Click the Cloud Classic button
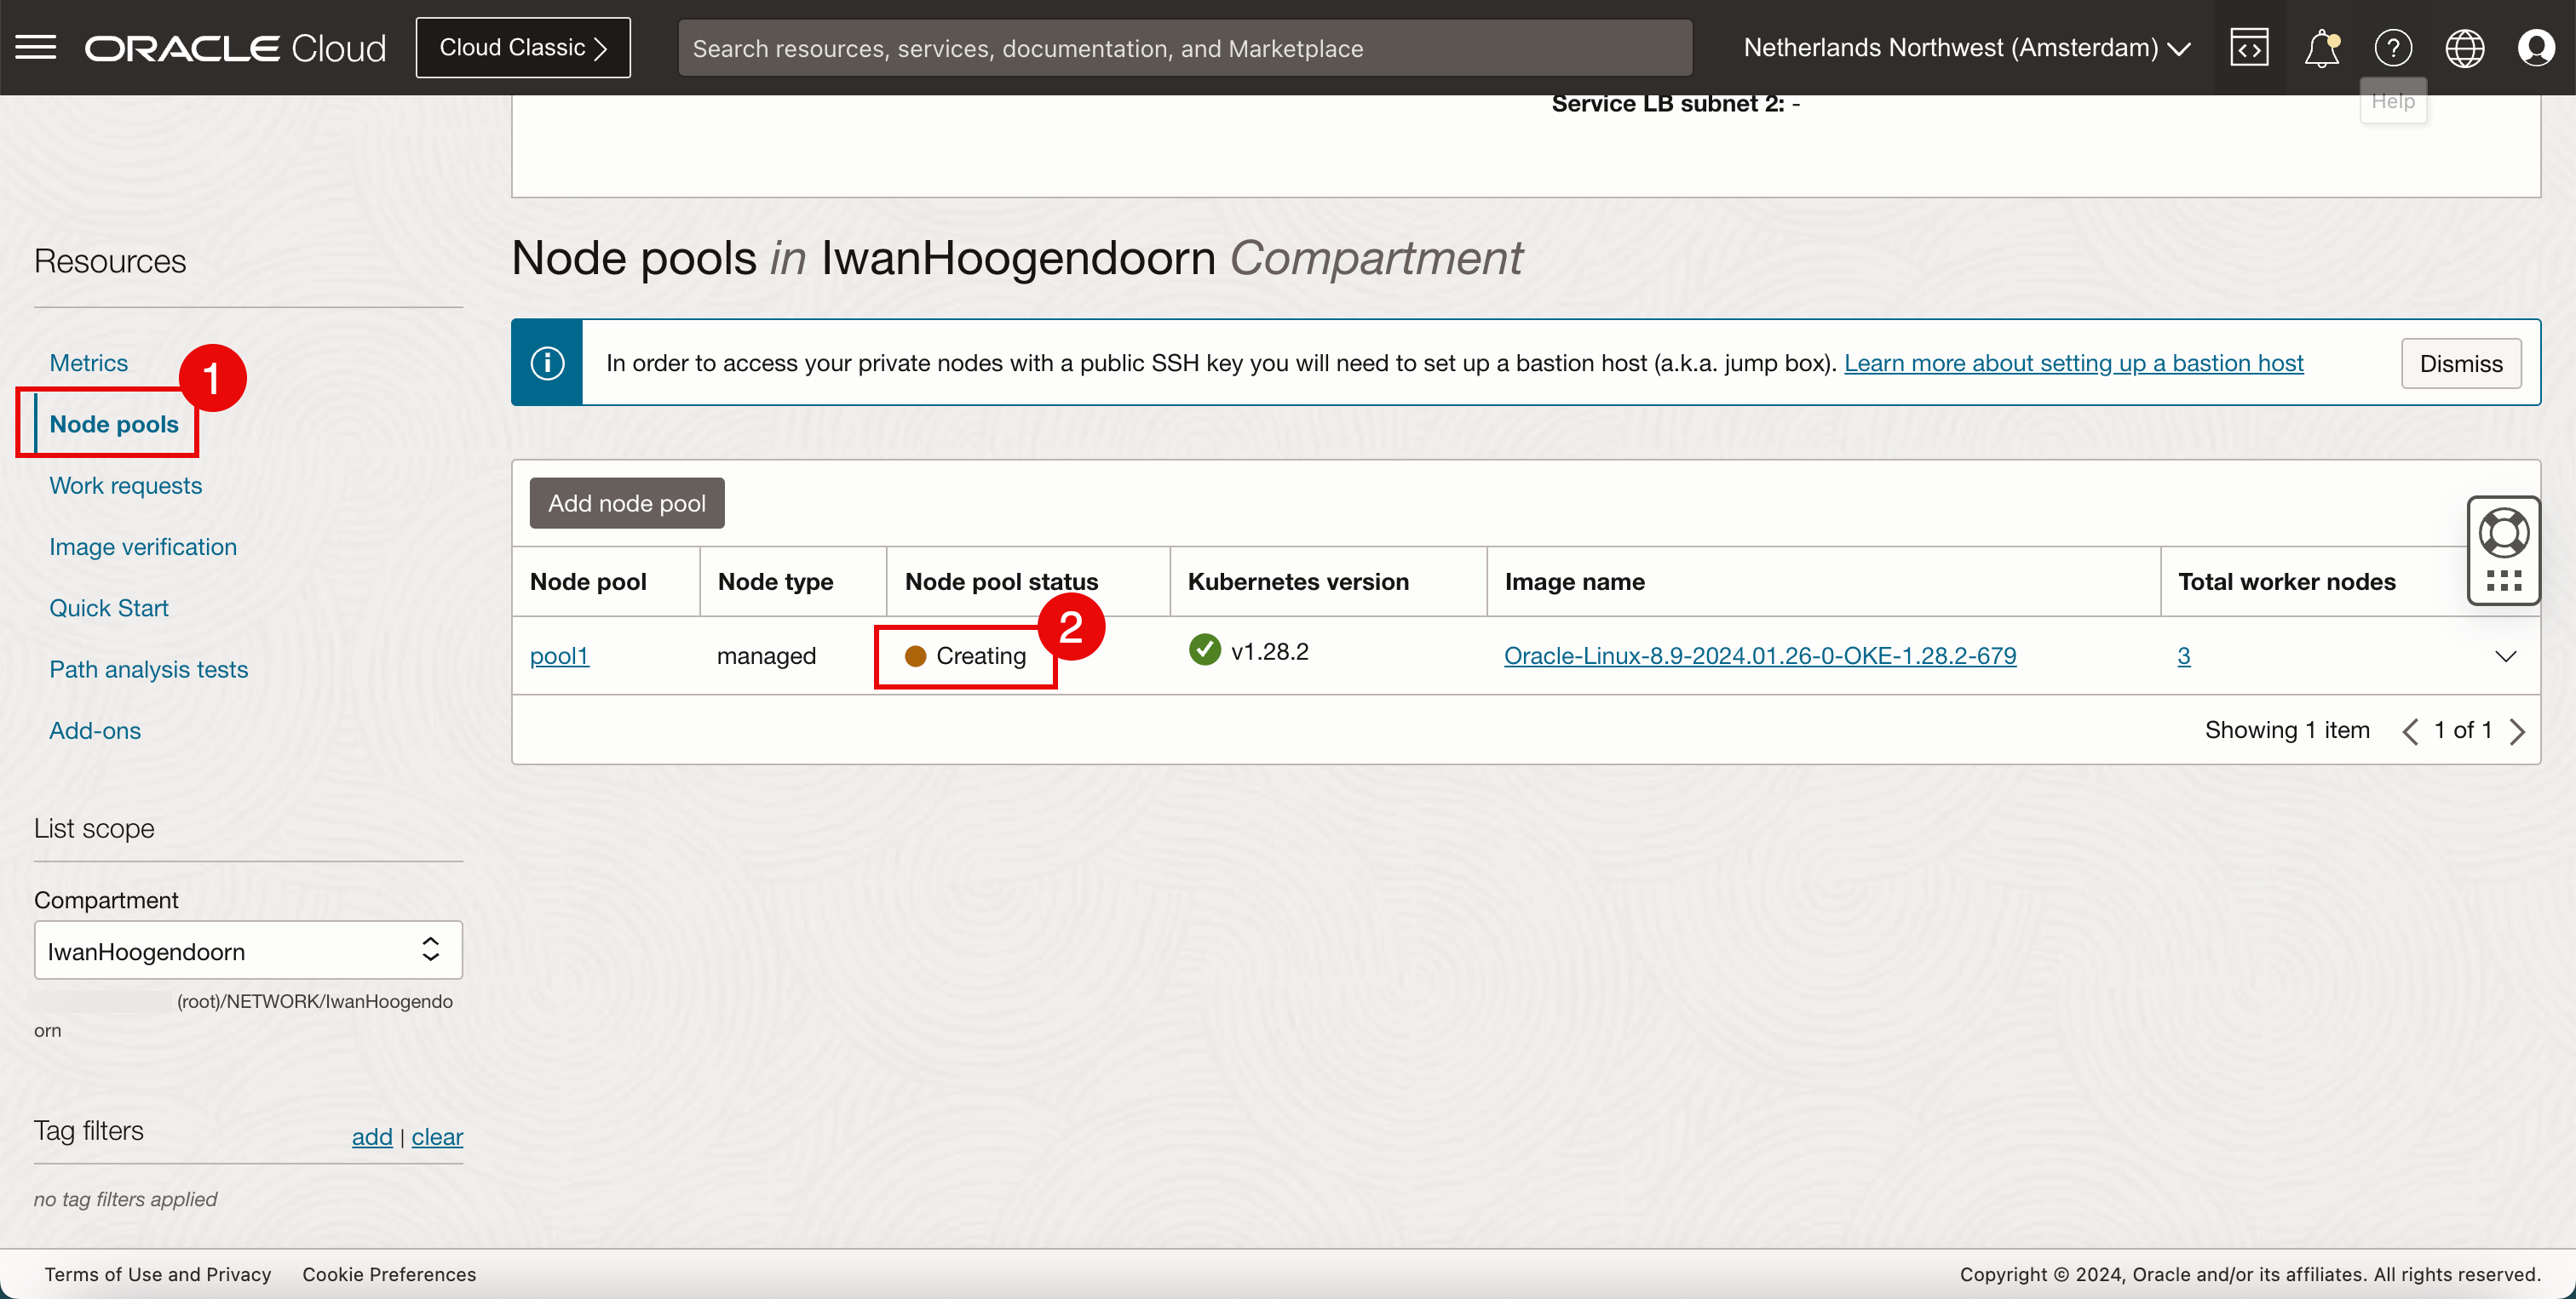 pyautogui.click(x=523, y=47)
